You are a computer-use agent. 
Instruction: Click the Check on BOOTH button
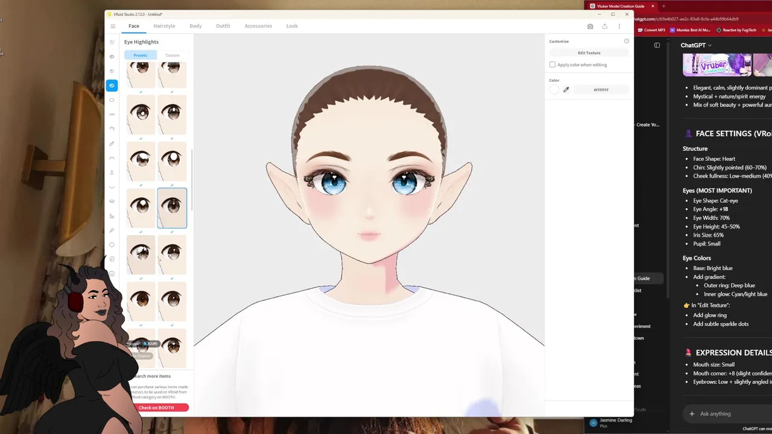pos(157,407)
